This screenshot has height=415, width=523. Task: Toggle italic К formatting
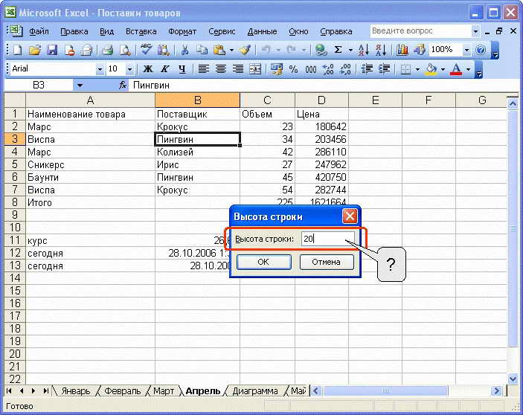(164, 69)
